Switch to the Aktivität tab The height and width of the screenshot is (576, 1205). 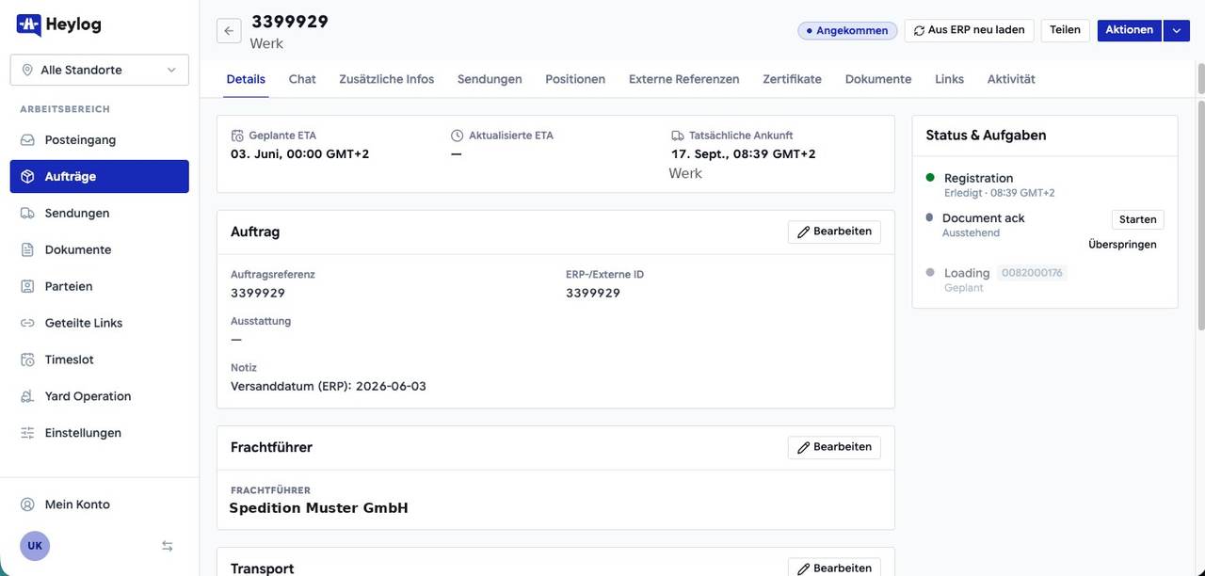pos(1011,79)
